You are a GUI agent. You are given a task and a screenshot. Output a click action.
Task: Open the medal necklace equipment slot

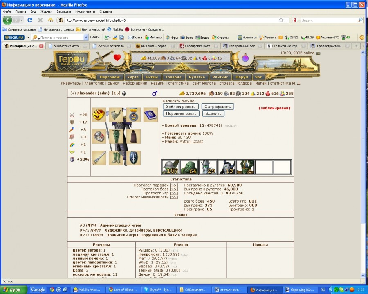point(133,115)
